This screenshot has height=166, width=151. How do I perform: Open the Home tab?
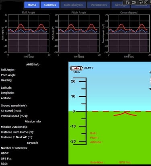(x=32, y=5)
